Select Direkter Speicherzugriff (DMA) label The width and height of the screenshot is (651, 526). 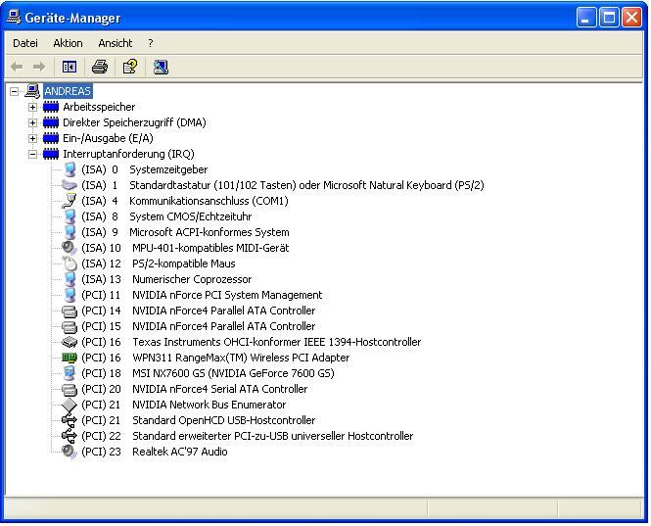click(x=134, y=123)
